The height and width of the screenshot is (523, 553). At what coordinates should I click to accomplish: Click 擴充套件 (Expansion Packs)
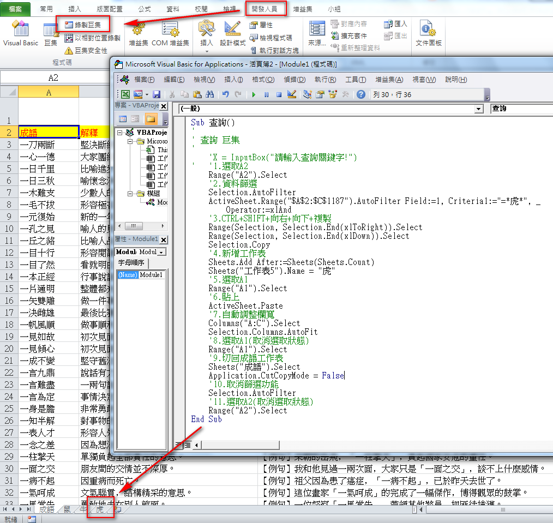point(349,35)
